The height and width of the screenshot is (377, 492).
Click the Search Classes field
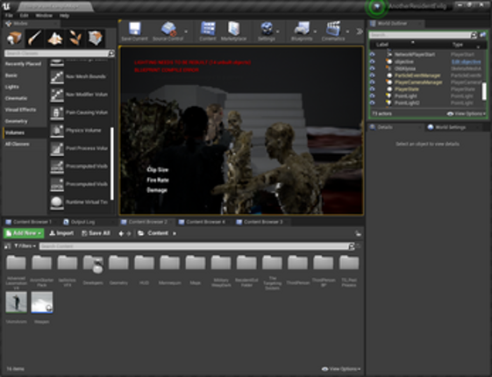pos(57,53)
